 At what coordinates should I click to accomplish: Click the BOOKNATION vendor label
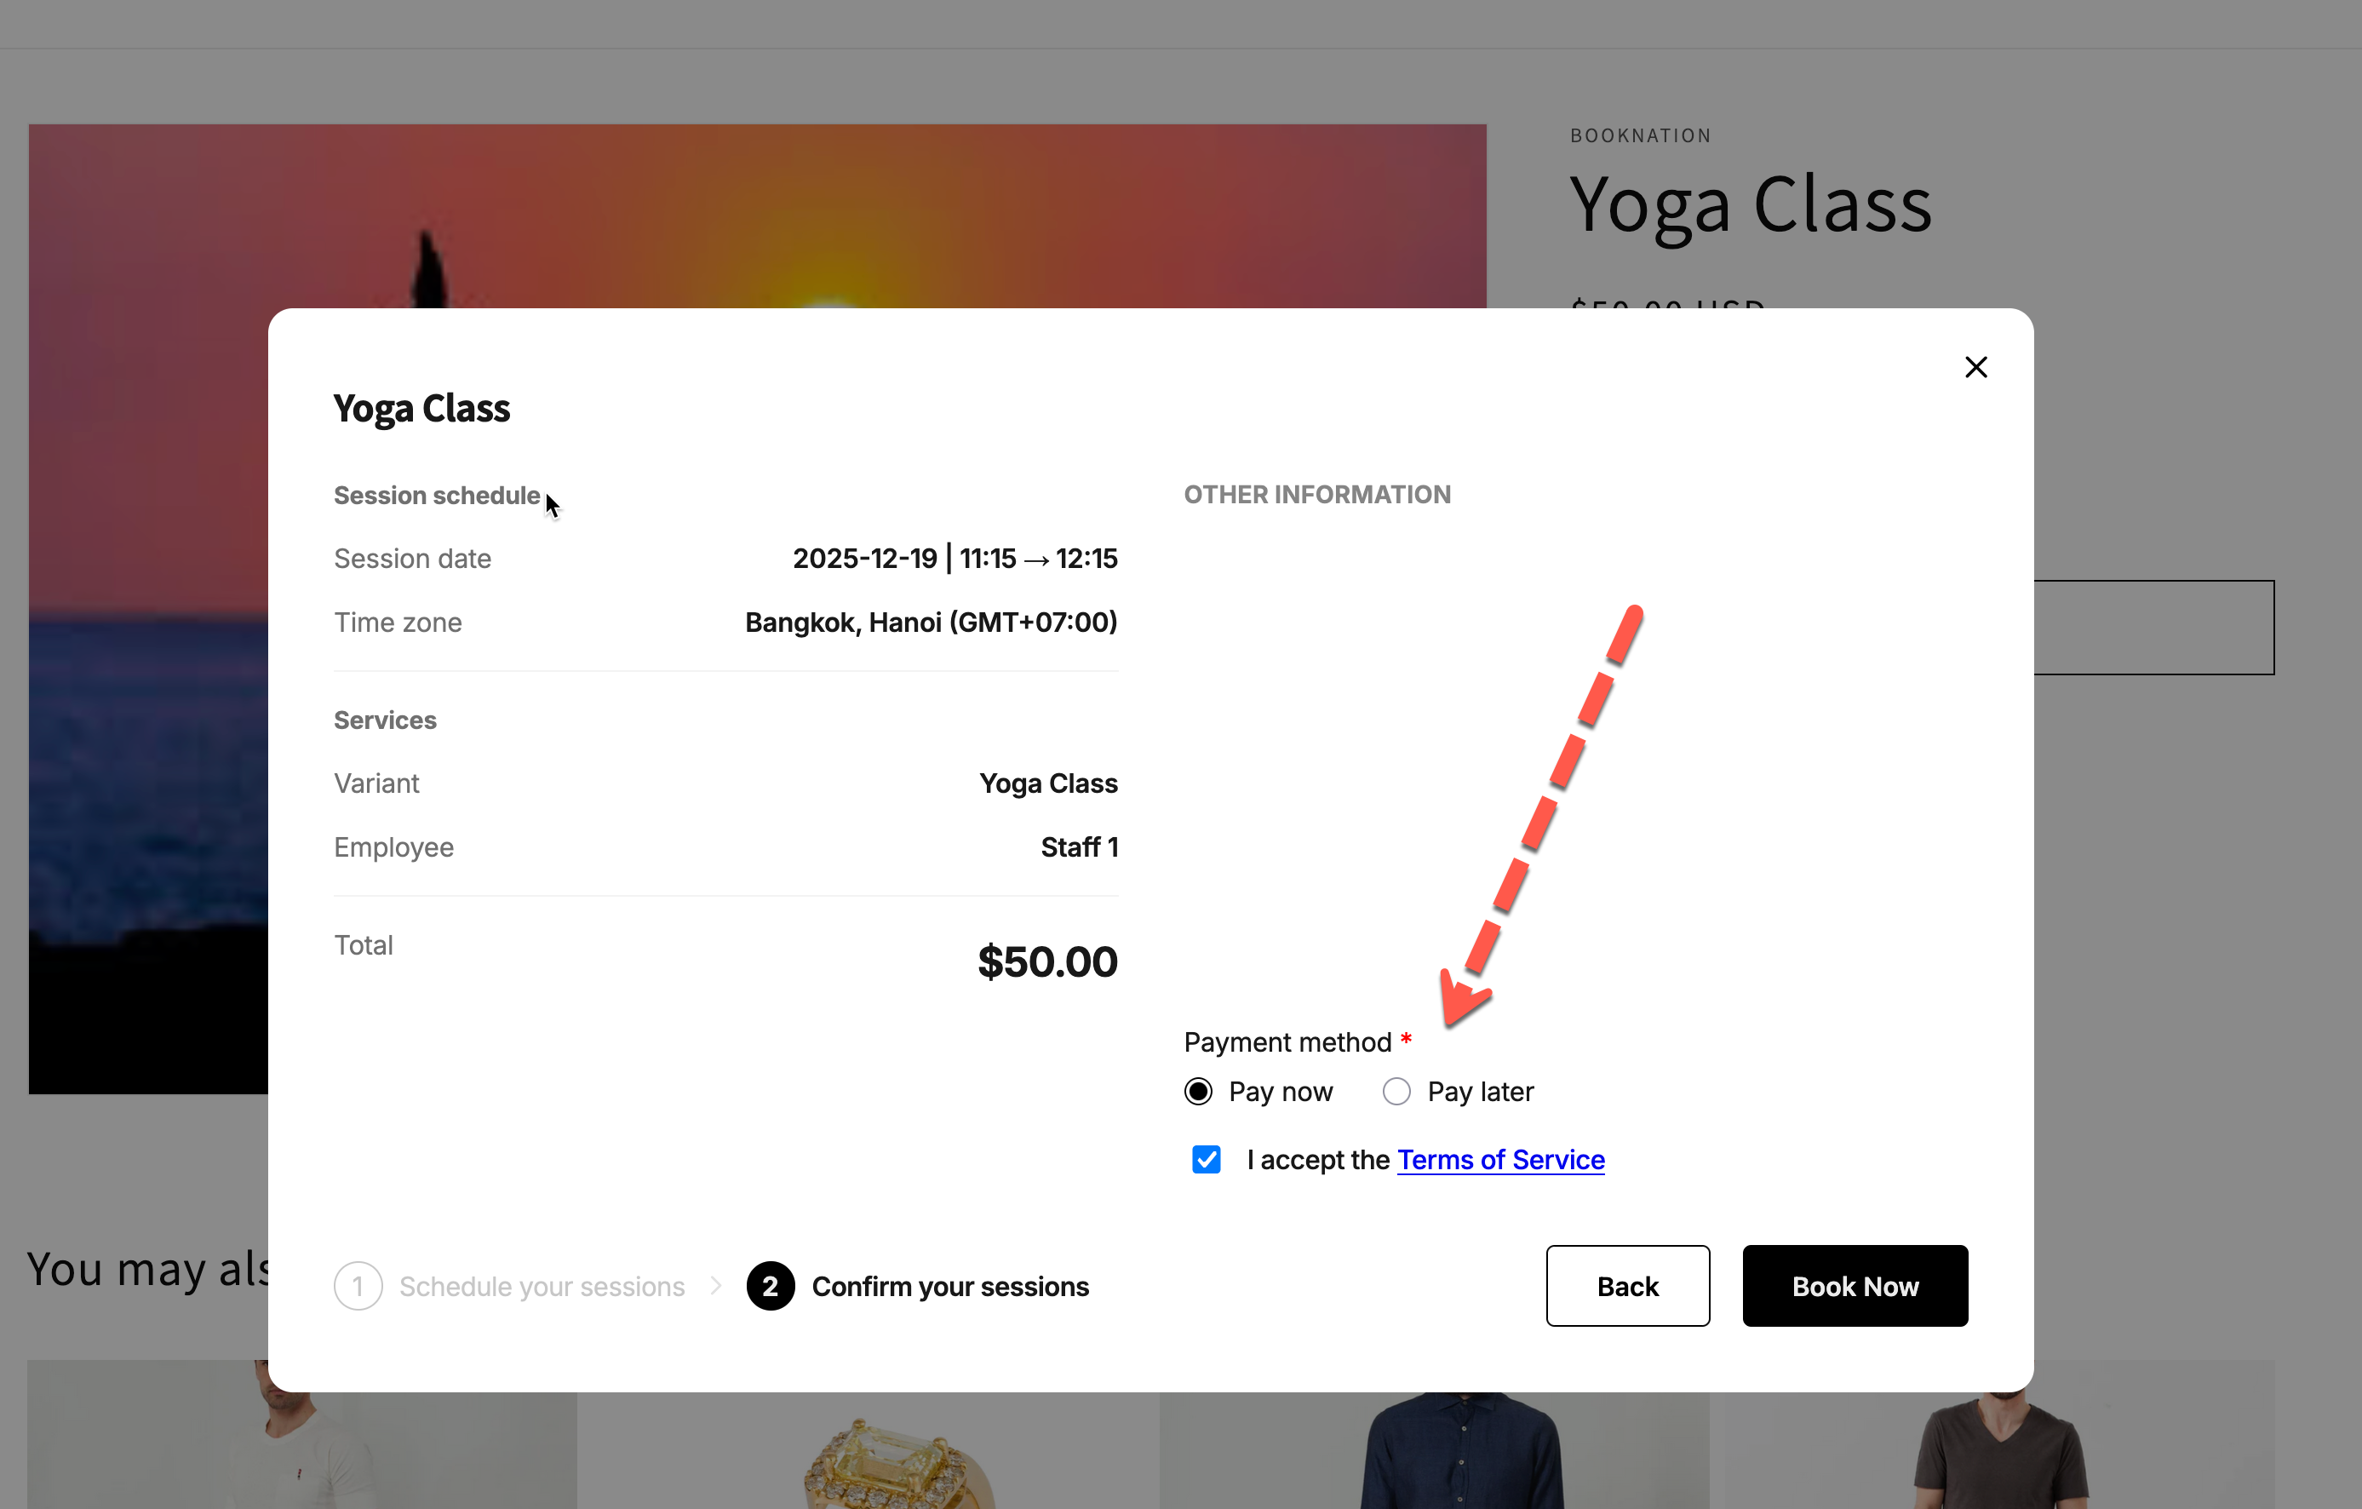coord(1640,135)
